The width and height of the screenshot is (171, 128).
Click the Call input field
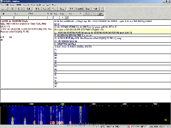click(7, 17)
